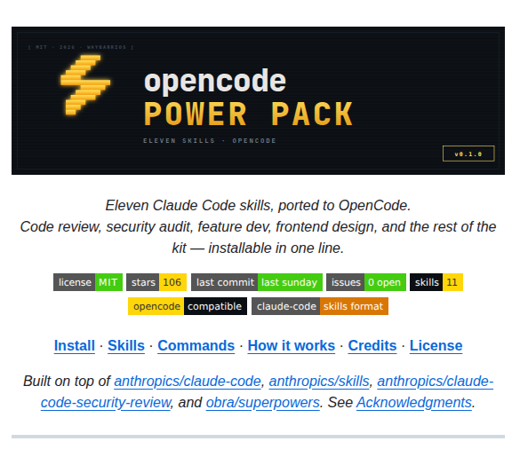The height and width of the screenshot is (457, 528).
Task: Open the Commands anchor link
Action: coord(196,346)
